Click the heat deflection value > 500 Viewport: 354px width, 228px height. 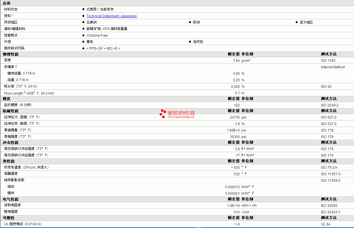(235, 168)
